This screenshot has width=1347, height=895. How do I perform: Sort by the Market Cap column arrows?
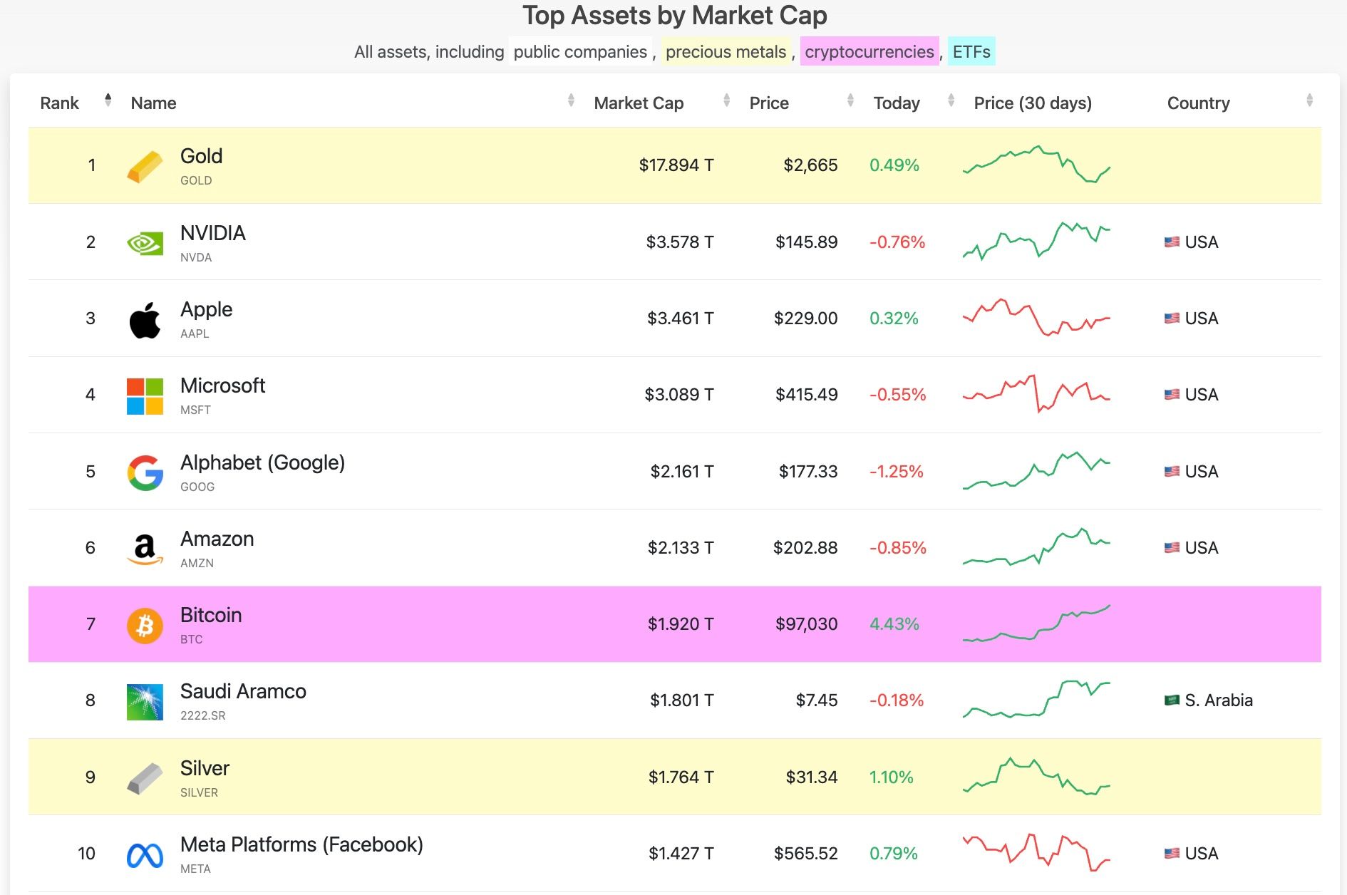tap(726, 102)
